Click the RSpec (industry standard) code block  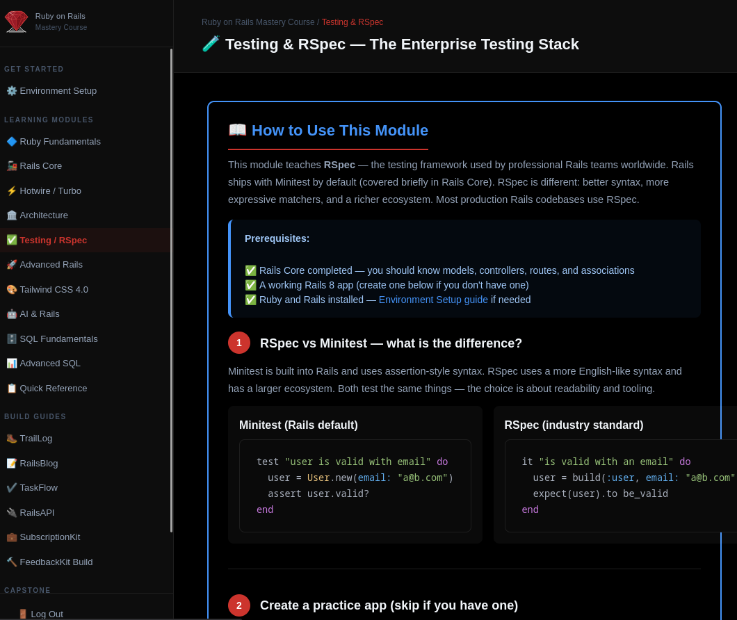[x=620, y=486]
